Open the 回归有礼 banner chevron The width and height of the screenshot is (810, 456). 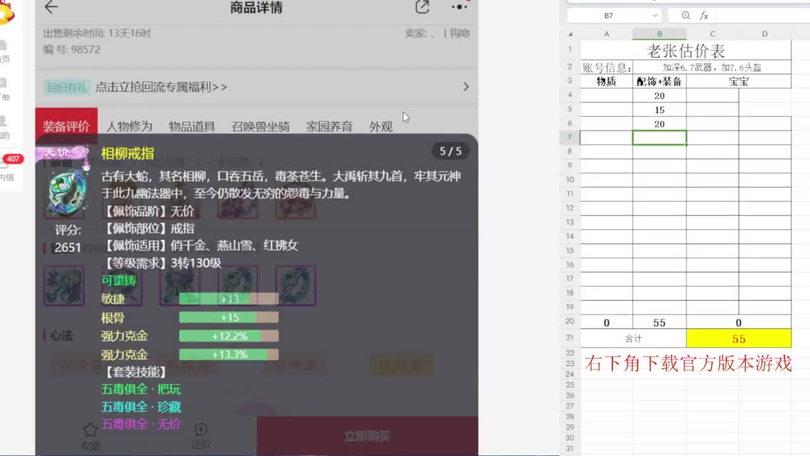tap(466, 87)
